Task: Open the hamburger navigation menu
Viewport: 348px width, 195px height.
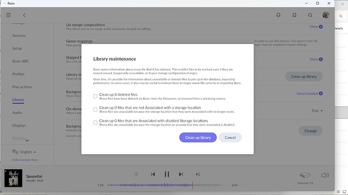Action: [x=9, y=15]
